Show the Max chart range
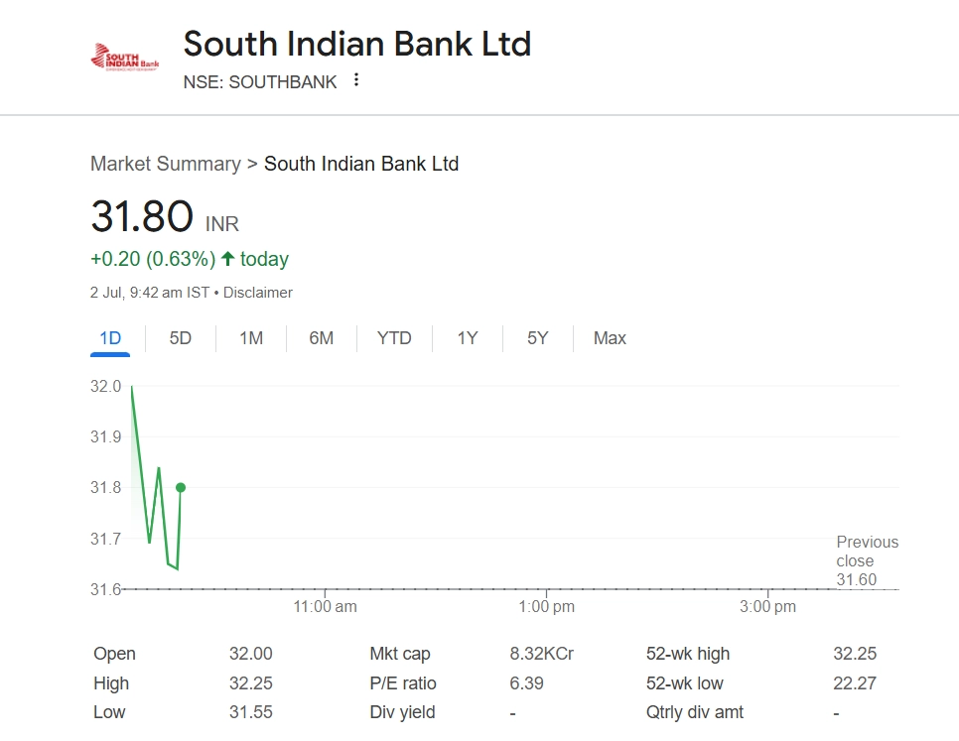Screen dimensions: 959x741 [x=610, y=338]
